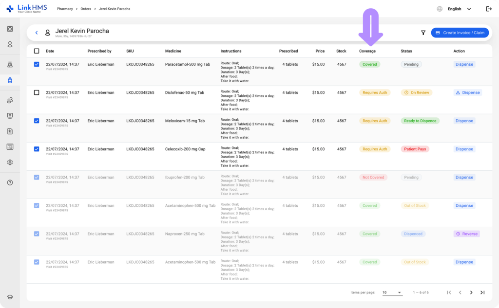
Task: Click the logout icon in the top right
Action: (x=489, y=9)
